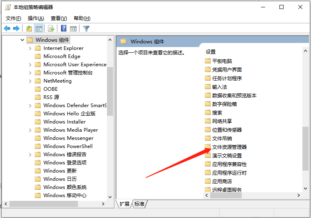Expand the Windows 错误报告 node
Image resolution: width=311 pixels, height=218 pixels.
tap(30, 155)
